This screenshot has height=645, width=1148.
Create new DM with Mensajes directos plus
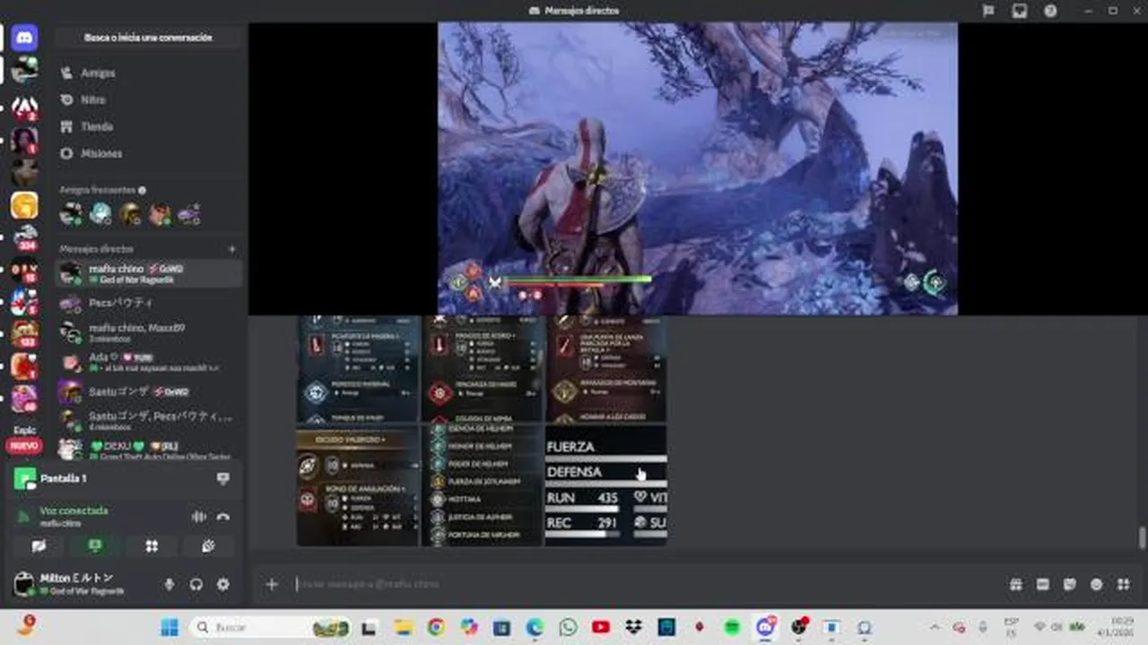click(x=231, y=249)
